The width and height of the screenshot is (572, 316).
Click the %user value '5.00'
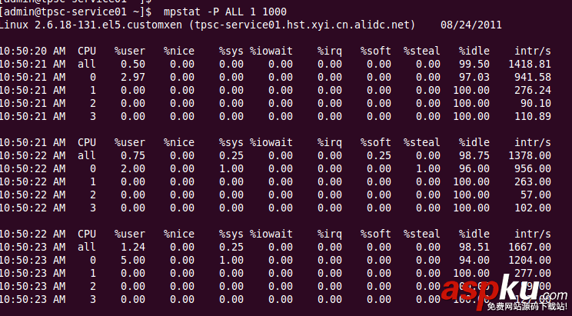pos(133,261)
